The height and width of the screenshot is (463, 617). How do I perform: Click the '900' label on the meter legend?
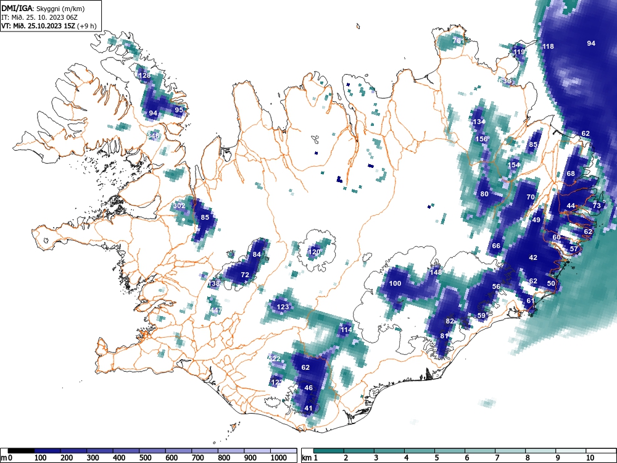251,458
